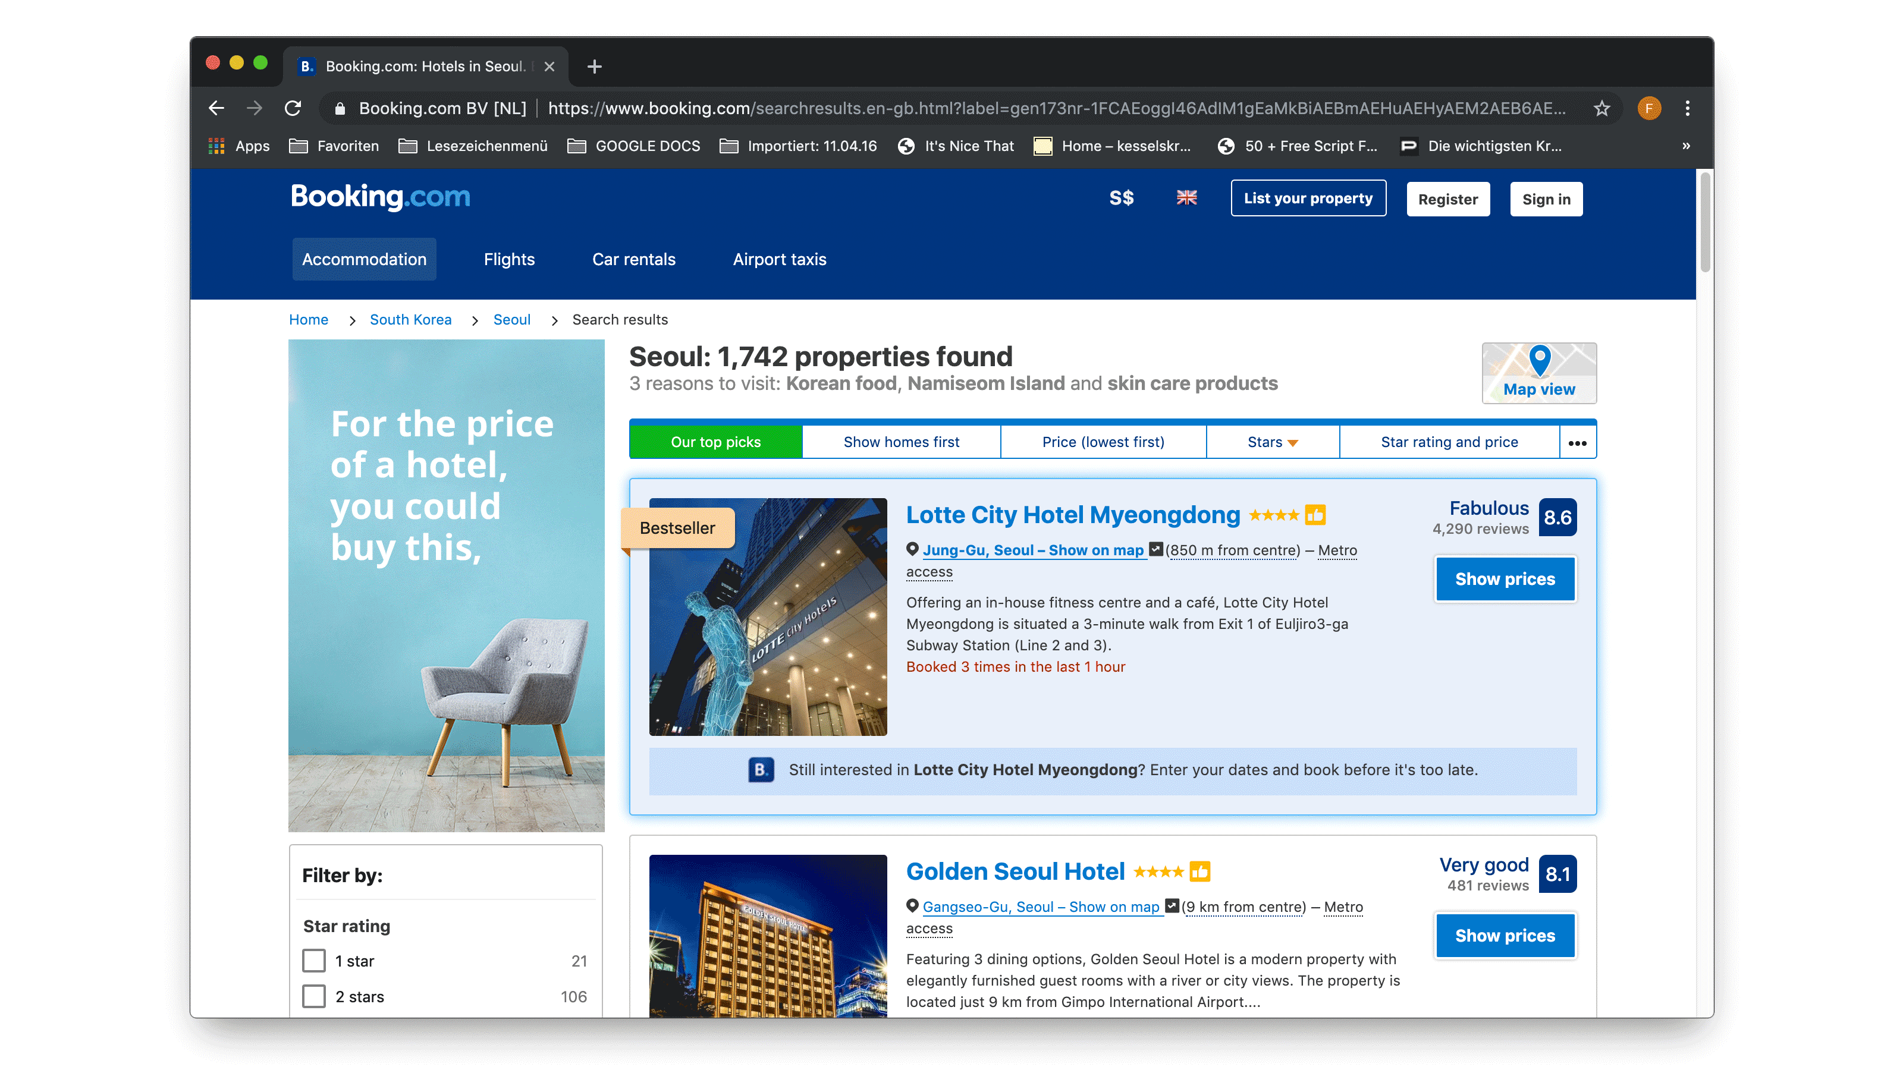Viewport: 1903px width, 1070px height.
Task: Show Jung-Gu, Seoul on map
Action: [1034, 550]
